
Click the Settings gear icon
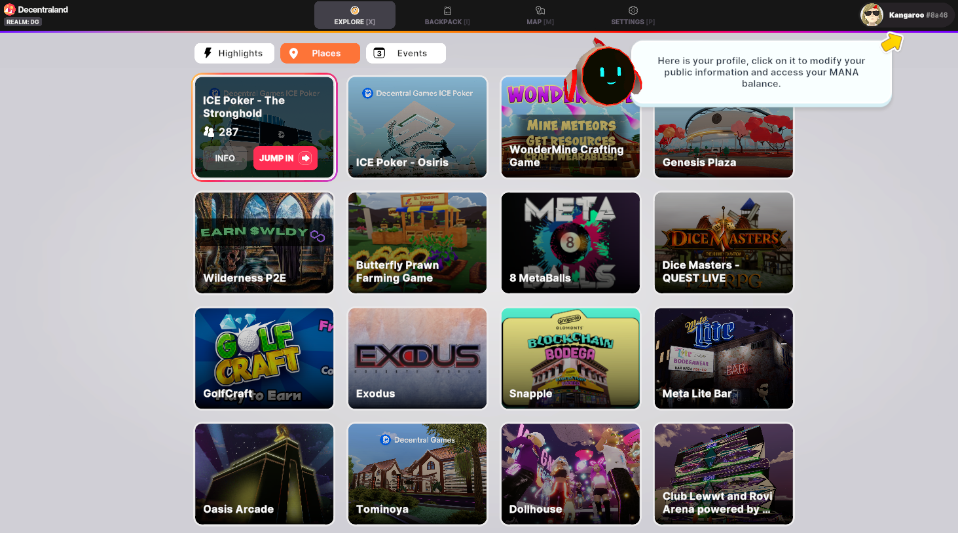tap(633, 10)
